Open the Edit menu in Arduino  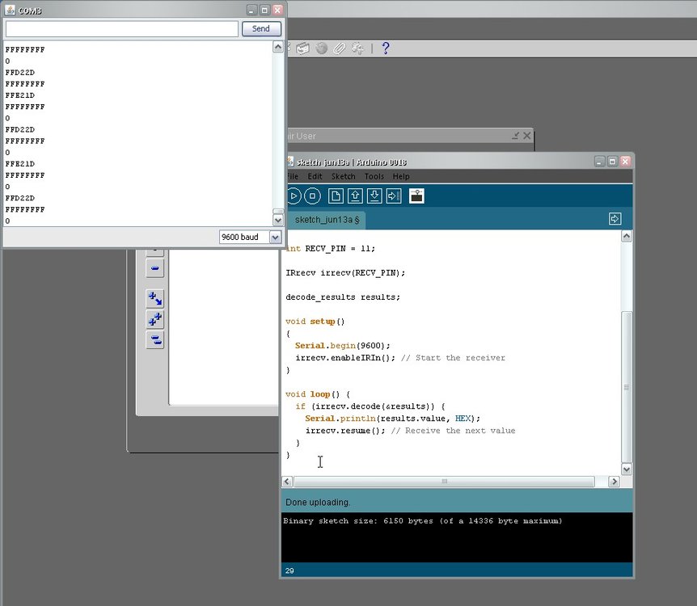coord(315,176)
